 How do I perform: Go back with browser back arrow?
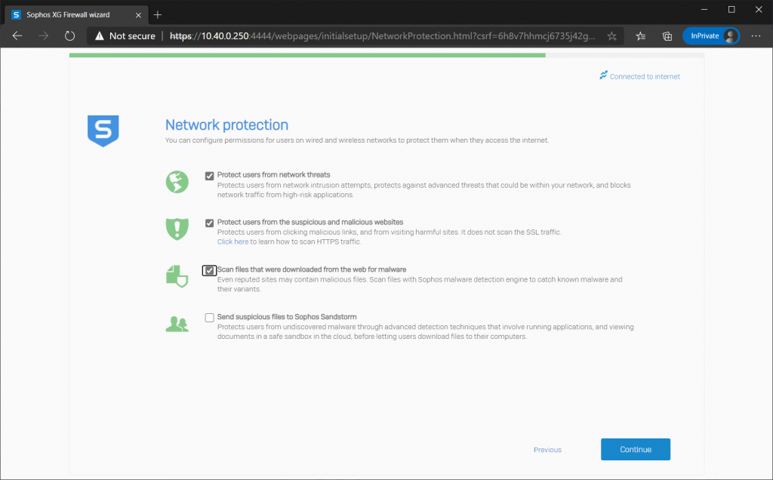17,36
